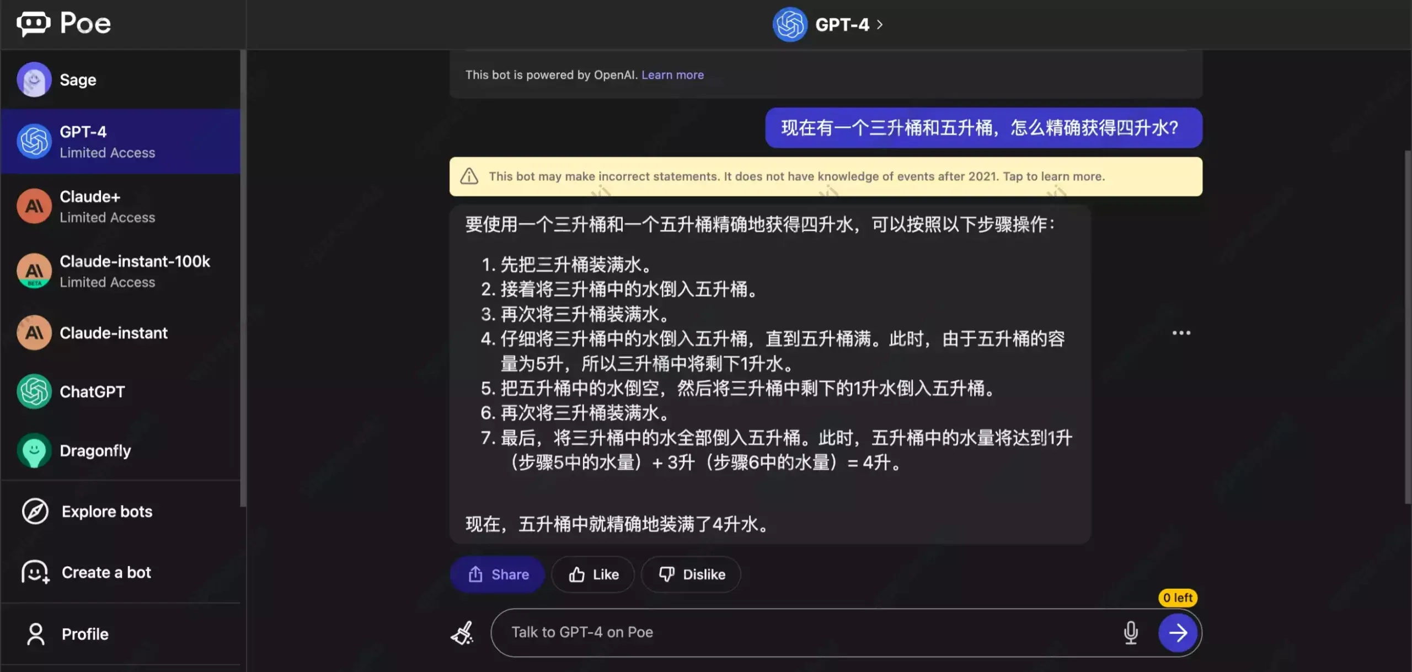The height and width of the screenshot is (672, 1412).
Task: Click Limited Access under Claude-instant-100k
Action: tap(108, 282)
